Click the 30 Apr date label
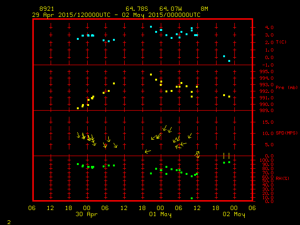300x225 pixels. coord(86,214)
